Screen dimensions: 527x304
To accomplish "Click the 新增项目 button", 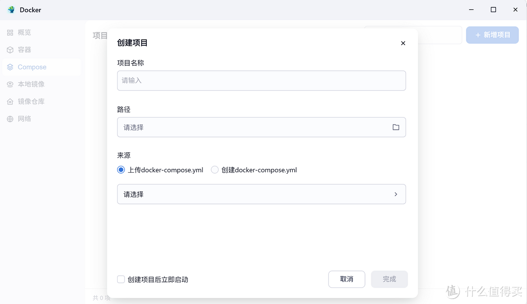I will (492, 35).
